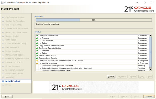Click the Skip button
This screenshot has width=156, height=99.
[x=150, y=77]
